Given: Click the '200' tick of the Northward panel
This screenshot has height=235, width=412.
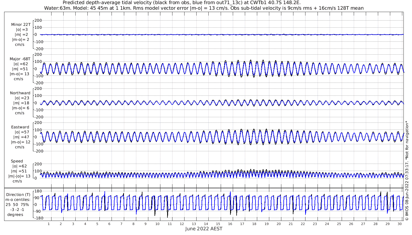Looking at the screenshot, I should pyautogui.click(x=39, y=88).
